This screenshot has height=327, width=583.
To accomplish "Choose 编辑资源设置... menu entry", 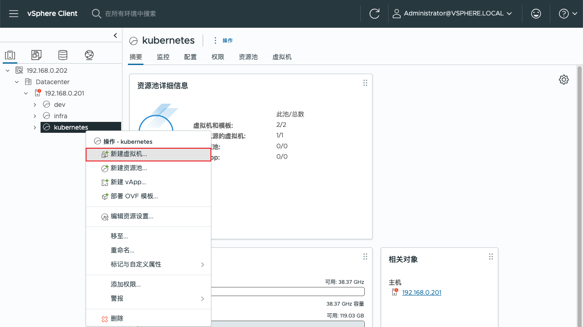I will (x=148, y=216).
